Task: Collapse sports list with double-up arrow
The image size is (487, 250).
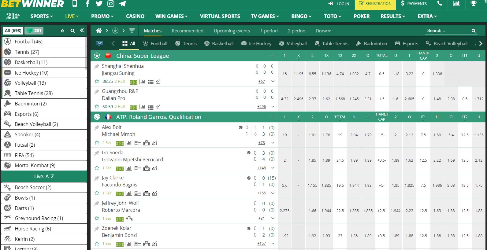Action: (62, 31)
